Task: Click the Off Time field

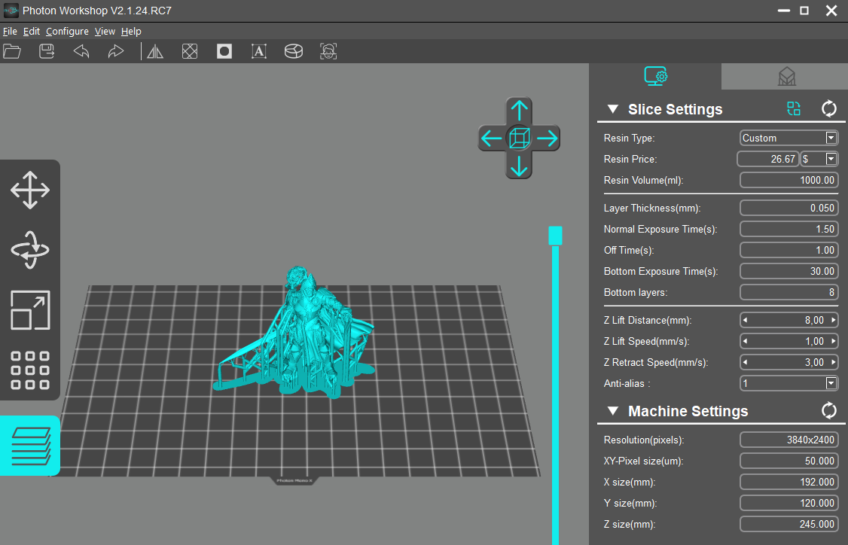Action: [x=789, y=251]
